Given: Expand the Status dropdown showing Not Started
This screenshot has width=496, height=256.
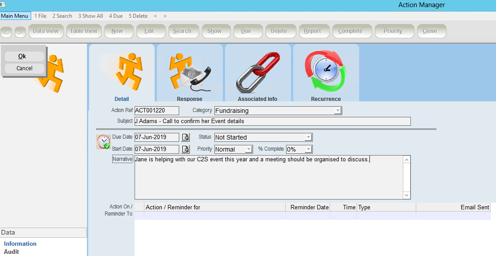Looking at the screenshot, I should click(308, 137).
